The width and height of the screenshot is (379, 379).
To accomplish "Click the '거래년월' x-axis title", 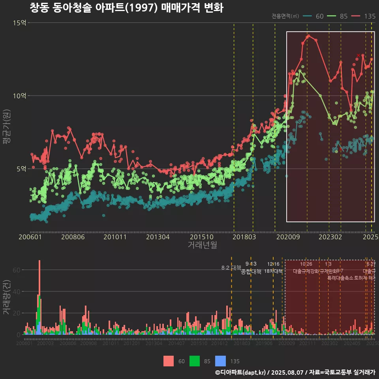I will pos(202,245).
